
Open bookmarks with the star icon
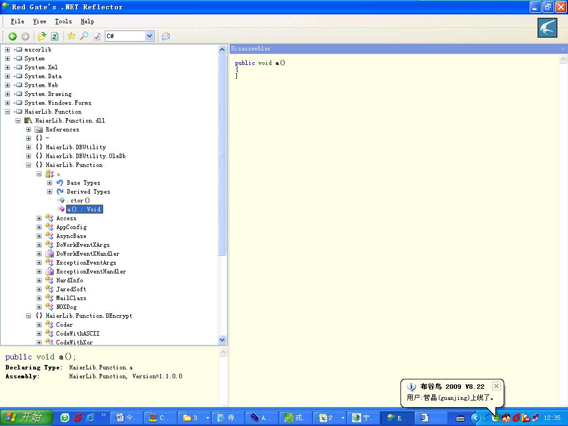[x=72, y=36]
